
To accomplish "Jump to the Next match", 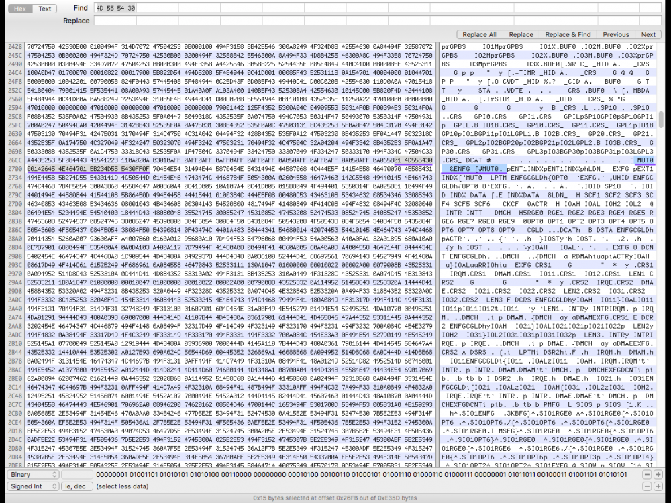I will (648, 34).
